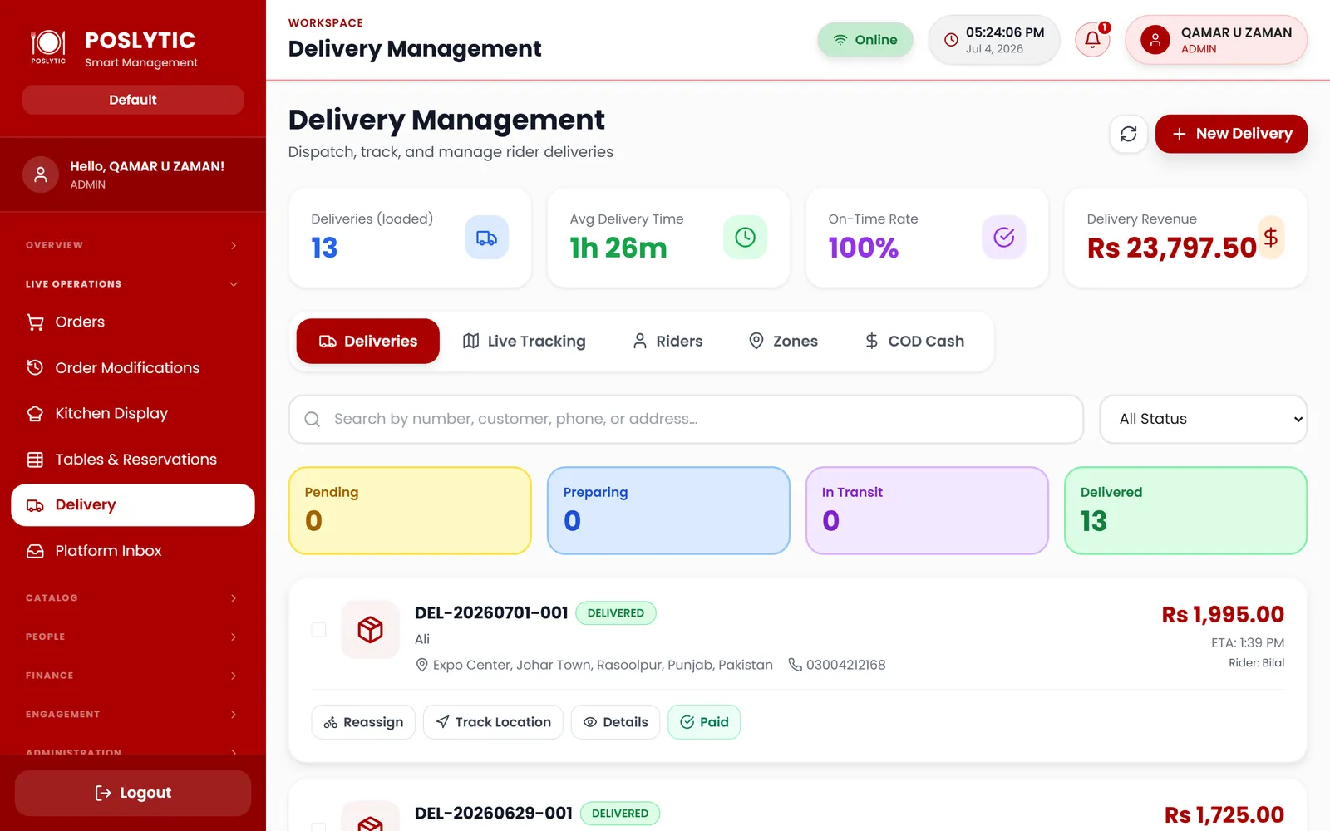Go to Kitchen Display

click(133, 413)
